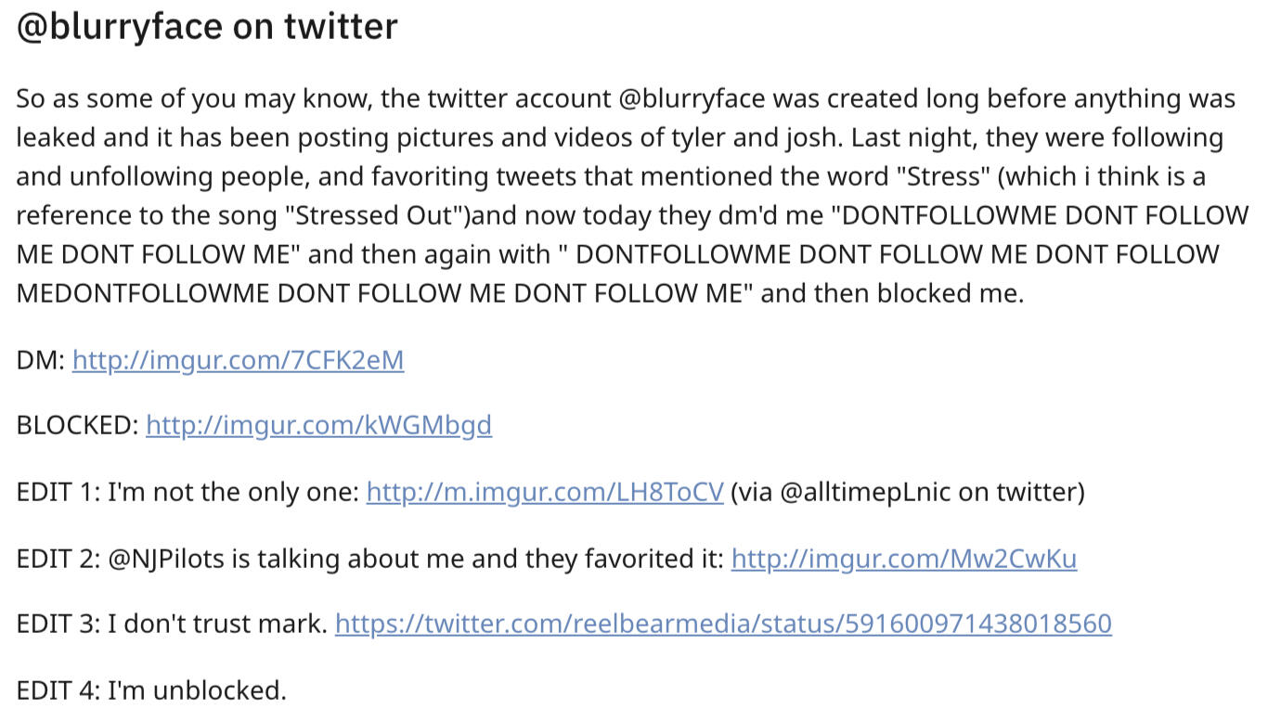The image size is (1268, 709).
Task: Click the "EDIT 3: I don't trust mark." text
Action: [172, 625]
